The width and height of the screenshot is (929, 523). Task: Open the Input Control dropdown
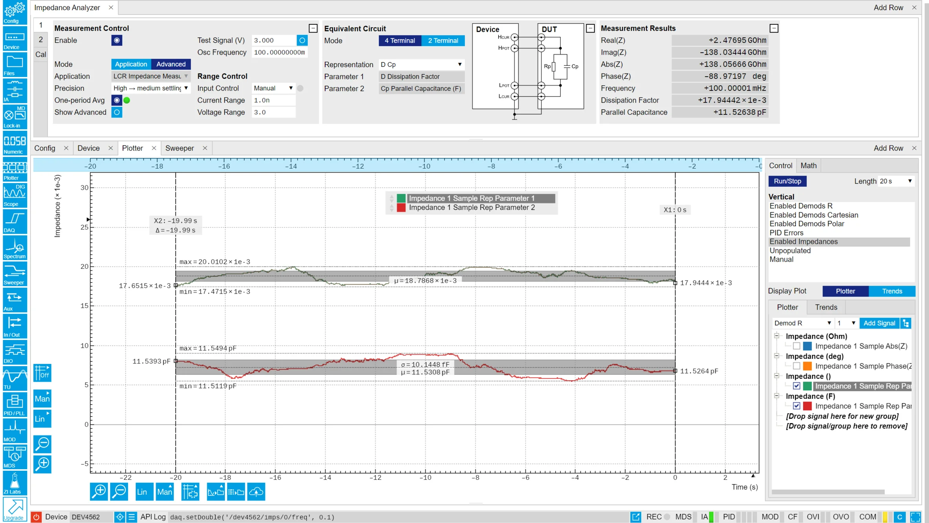pos(273,88)
